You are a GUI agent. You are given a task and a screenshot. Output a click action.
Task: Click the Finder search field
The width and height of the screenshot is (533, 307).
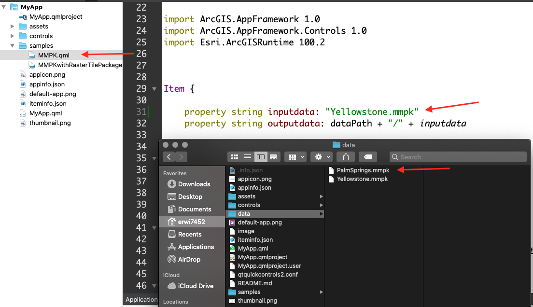pyautogui.click(x=458, y=157)
